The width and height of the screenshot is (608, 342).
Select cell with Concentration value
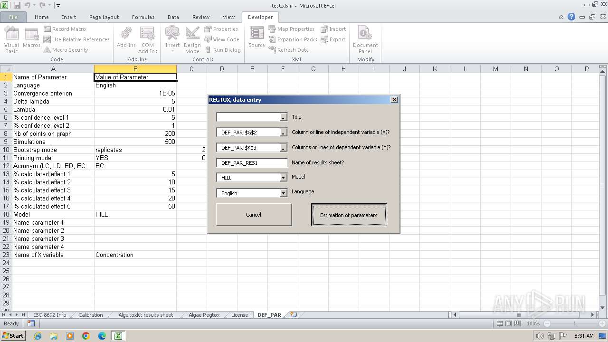tap(135, 255)
